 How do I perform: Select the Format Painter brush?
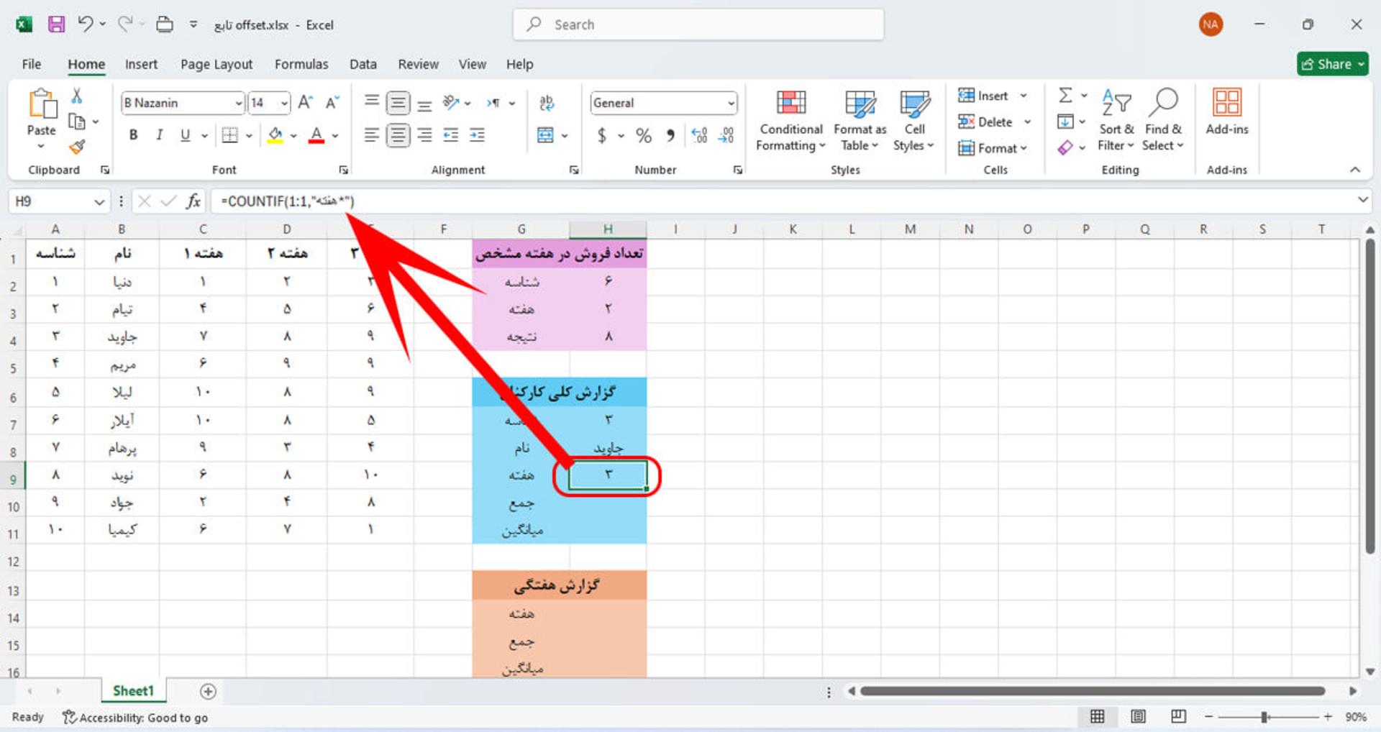pos(76,147)
